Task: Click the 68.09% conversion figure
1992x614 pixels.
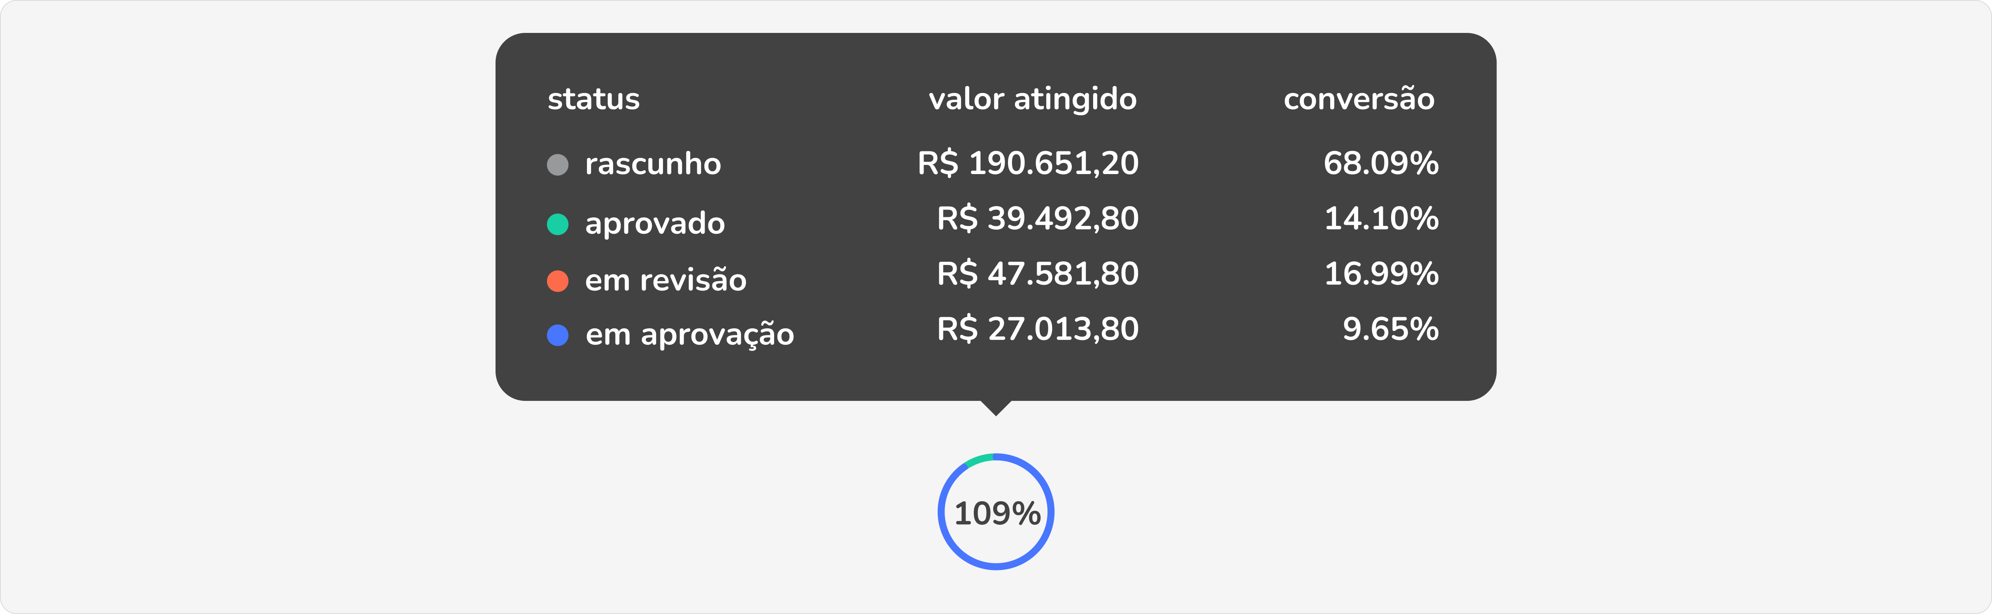Action: point(1380,163)
